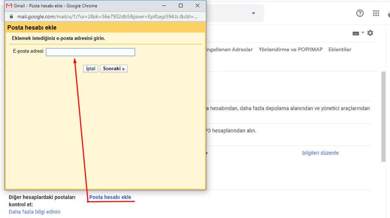This screenshot has width=390, height=218.
Task: Click the Help question mark icon
Action: 359,13
